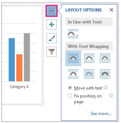Click the gray bar in Category 4

pyautogui.click(x=27, y=57)
